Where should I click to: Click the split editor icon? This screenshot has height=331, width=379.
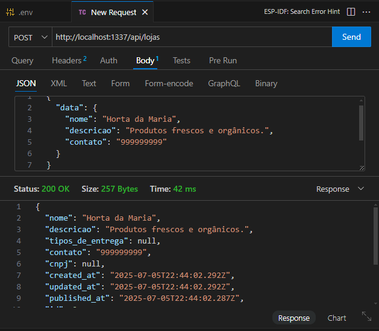tap(351, 11)
